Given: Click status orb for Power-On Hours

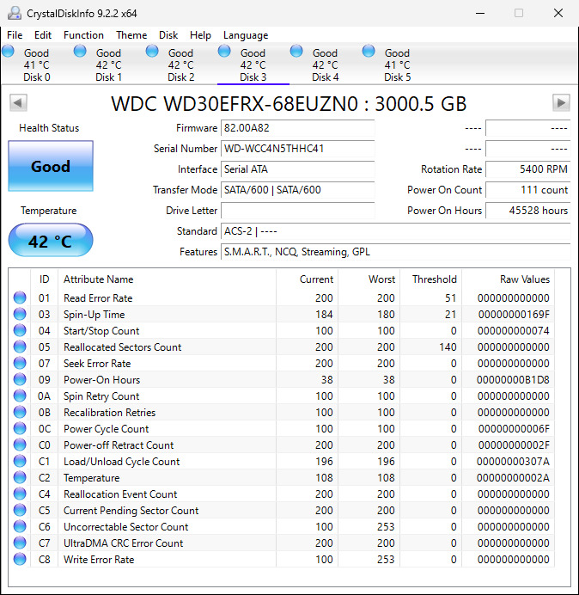Looking at the screenshot, I should click(x=20, y=379).
